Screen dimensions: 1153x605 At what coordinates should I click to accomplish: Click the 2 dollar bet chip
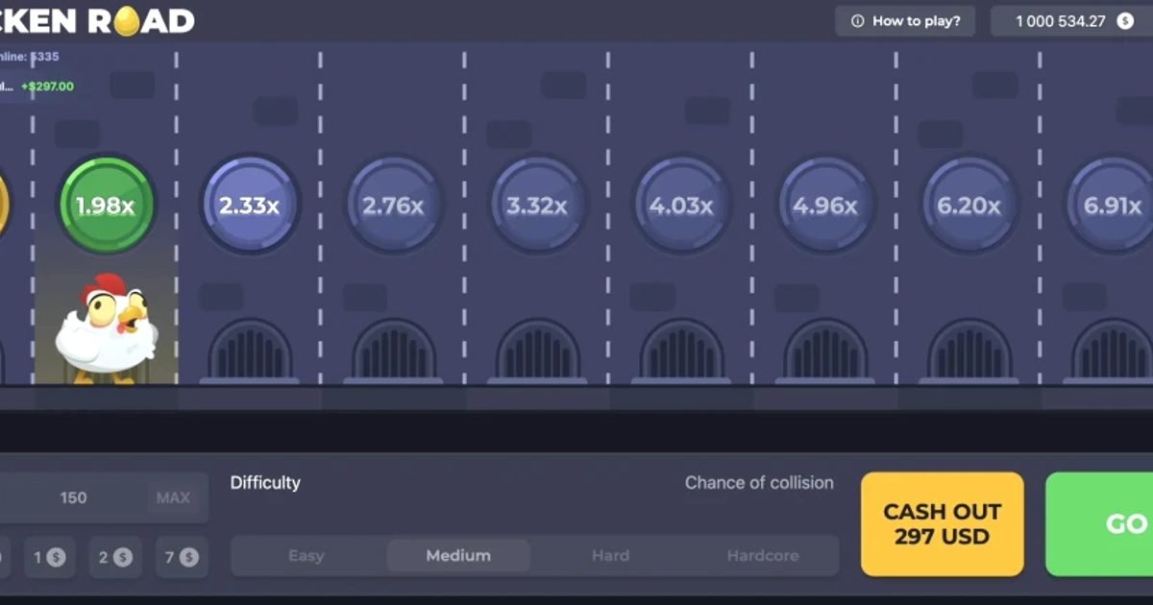coord(115,556)
